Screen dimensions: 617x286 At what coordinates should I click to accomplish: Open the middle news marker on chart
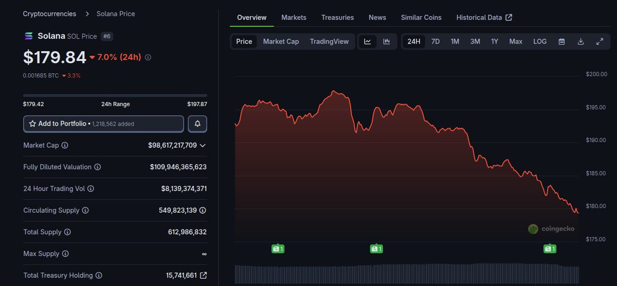pyautogui.click(x=376, y=249)
